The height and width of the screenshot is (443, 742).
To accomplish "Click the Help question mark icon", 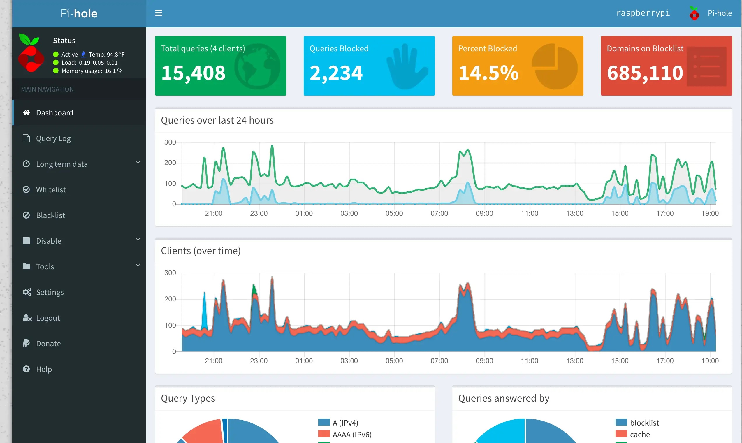I will 26,369.
